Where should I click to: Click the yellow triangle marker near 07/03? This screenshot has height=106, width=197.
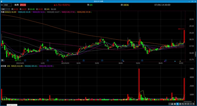pyautogui.click(x=180, y=61)
